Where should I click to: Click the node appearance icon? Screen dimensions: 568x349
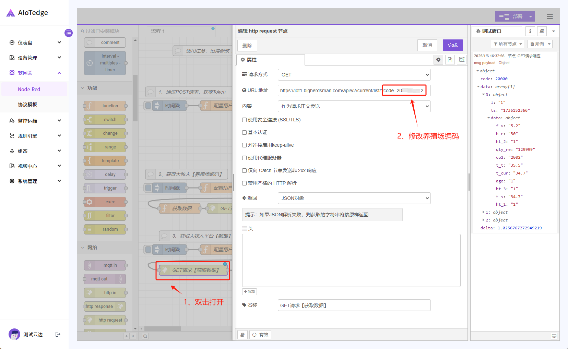pos(462,60)
